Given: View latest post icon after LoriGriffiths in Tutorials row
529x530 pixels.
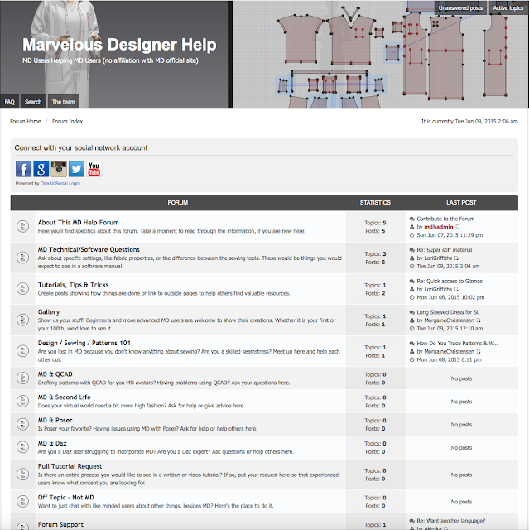Looking at the screenshot, I should (456, 289).
